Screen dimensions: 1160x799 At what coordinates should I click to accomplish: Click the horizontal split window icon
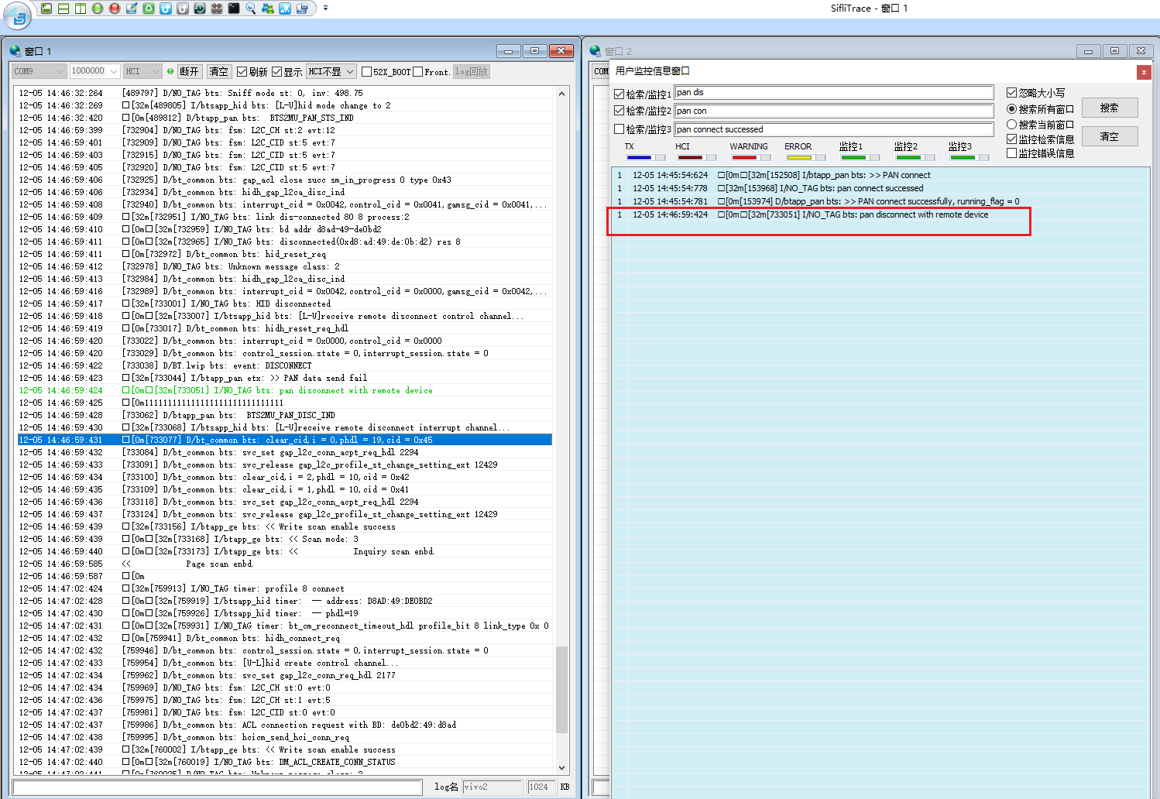(63, 9)
